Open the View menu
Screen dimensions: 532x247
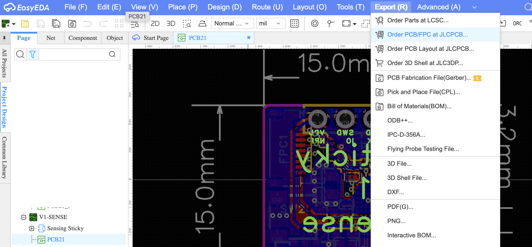145,7
